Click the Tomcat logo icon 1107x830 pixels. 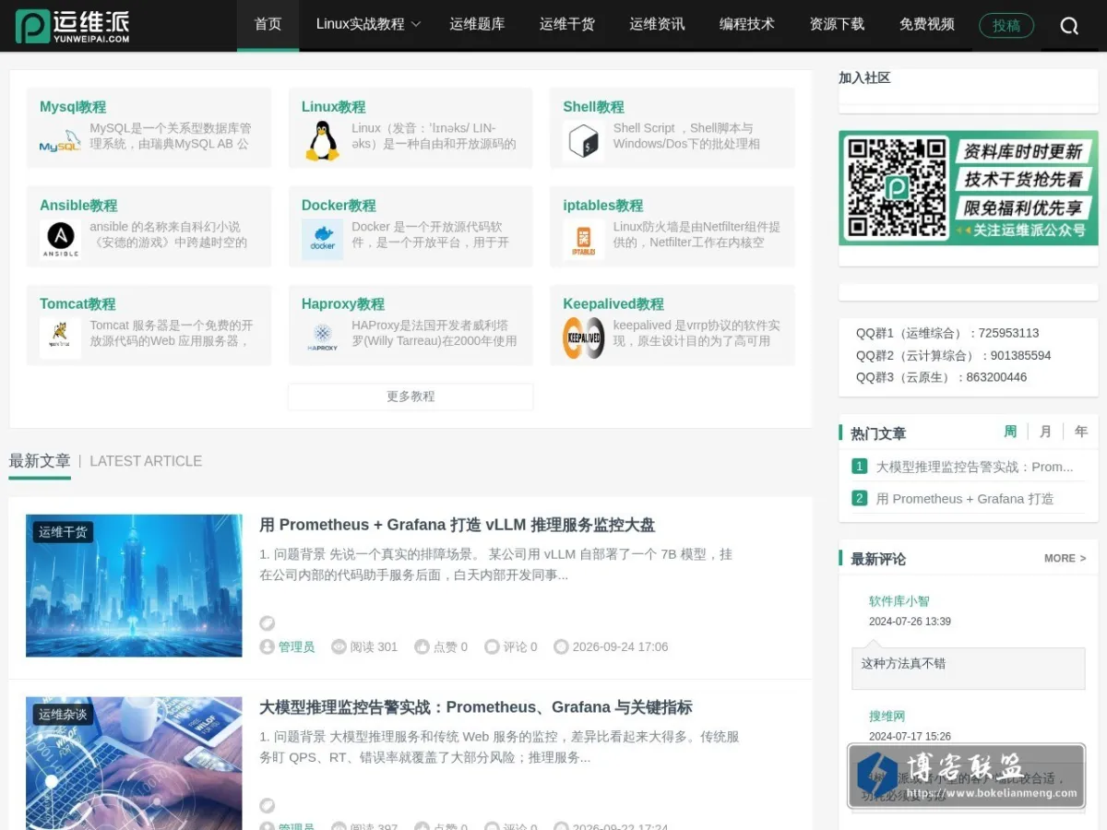point(60,338)
